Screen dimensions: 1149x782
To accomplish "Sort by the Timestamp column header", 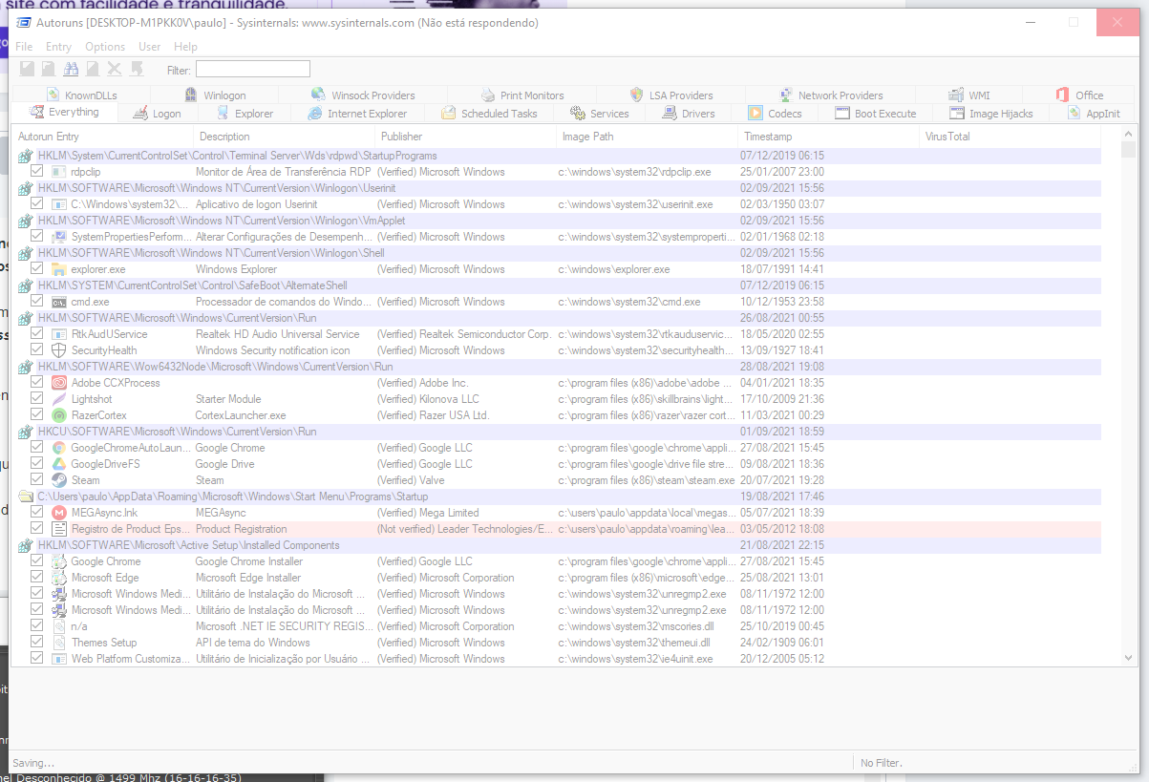I will 829,137.
